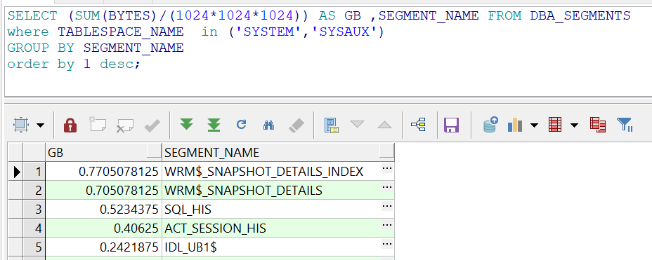Image resolution: width=652 pixels, height=260 pixels.
Task: Click the delete record icon
Action: point(125,125)
